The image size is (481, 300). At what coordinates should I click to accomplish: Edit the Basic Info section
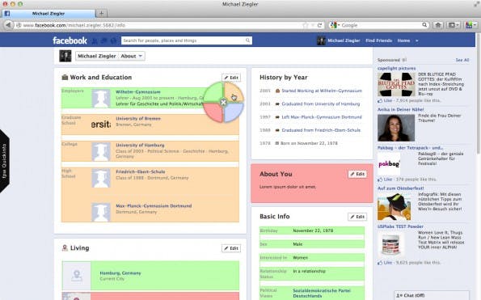click(x=357, y=217)
